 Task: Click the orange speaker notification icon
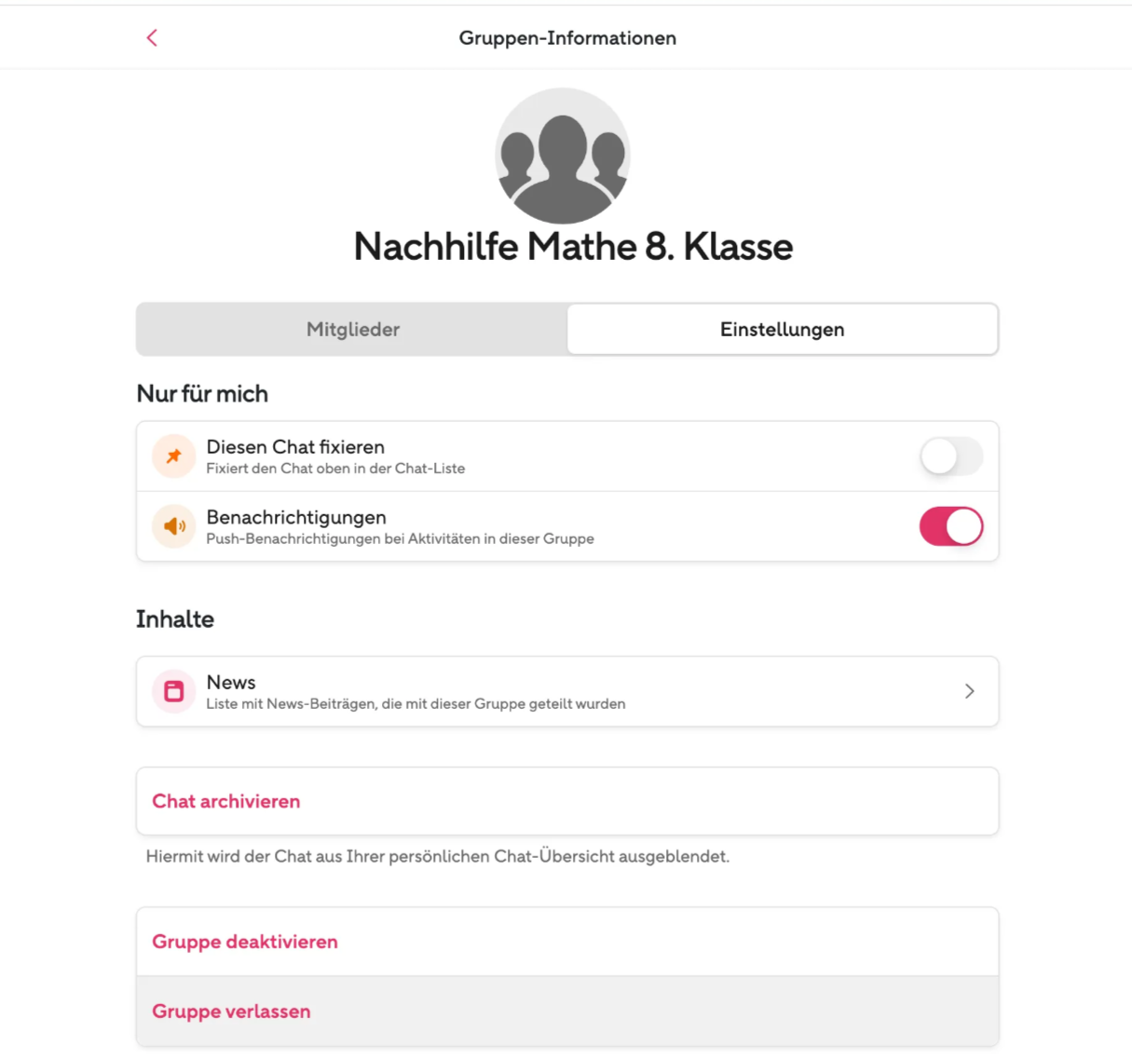point(174,526)
